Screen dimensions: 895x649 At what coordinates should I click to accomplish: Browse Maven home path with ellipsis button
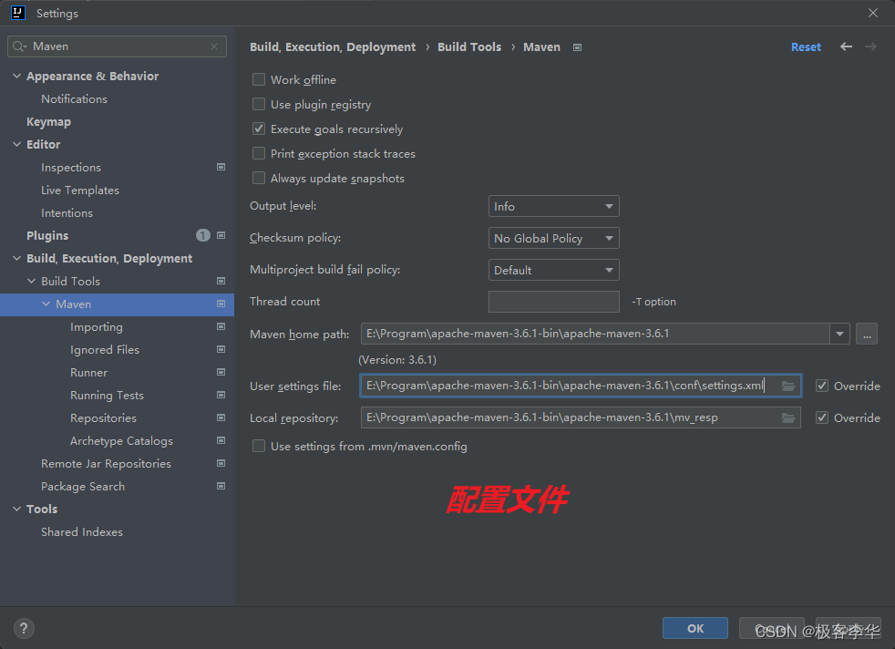click(x=867, y=334)
